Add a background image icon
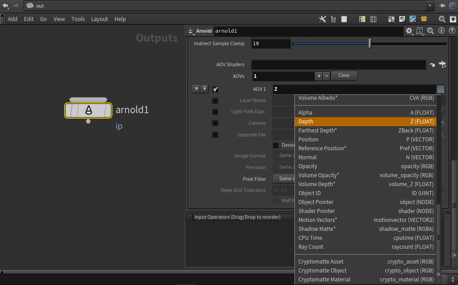Image resolution: width=458 pixels, height=285 pixels. pyautogui.click(x=413, y=19)
